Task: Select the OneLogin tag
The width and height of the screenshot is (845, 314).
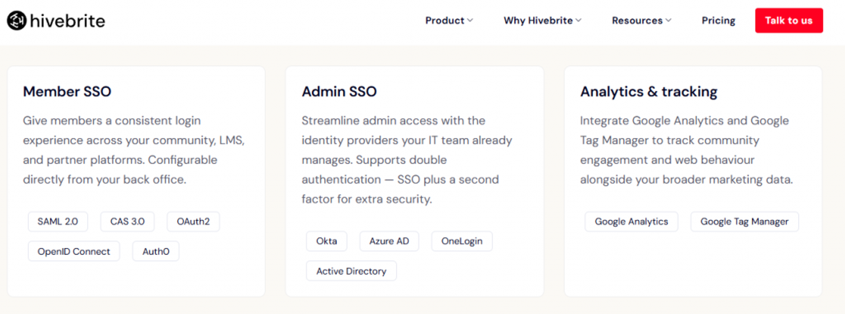Action: tap(462, 241)
